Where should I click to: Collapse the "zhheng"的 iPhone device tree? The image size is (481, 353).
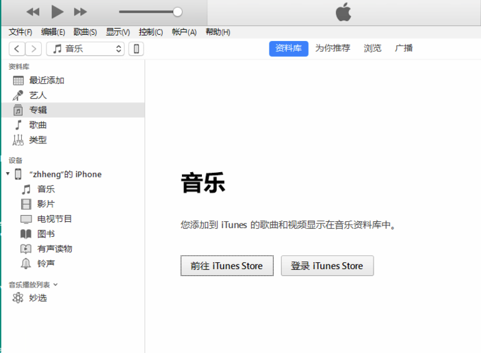coord(8,174)
